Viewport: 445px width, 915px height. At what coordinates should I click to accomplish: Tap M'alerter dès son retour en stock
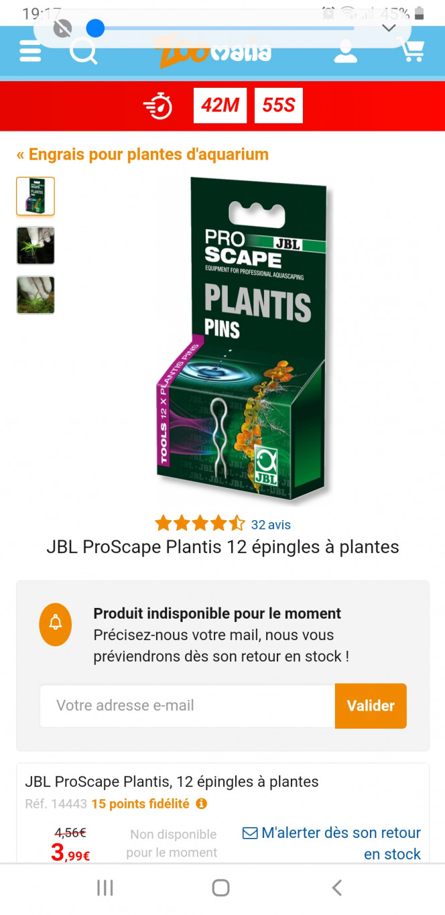click(332, 843)
